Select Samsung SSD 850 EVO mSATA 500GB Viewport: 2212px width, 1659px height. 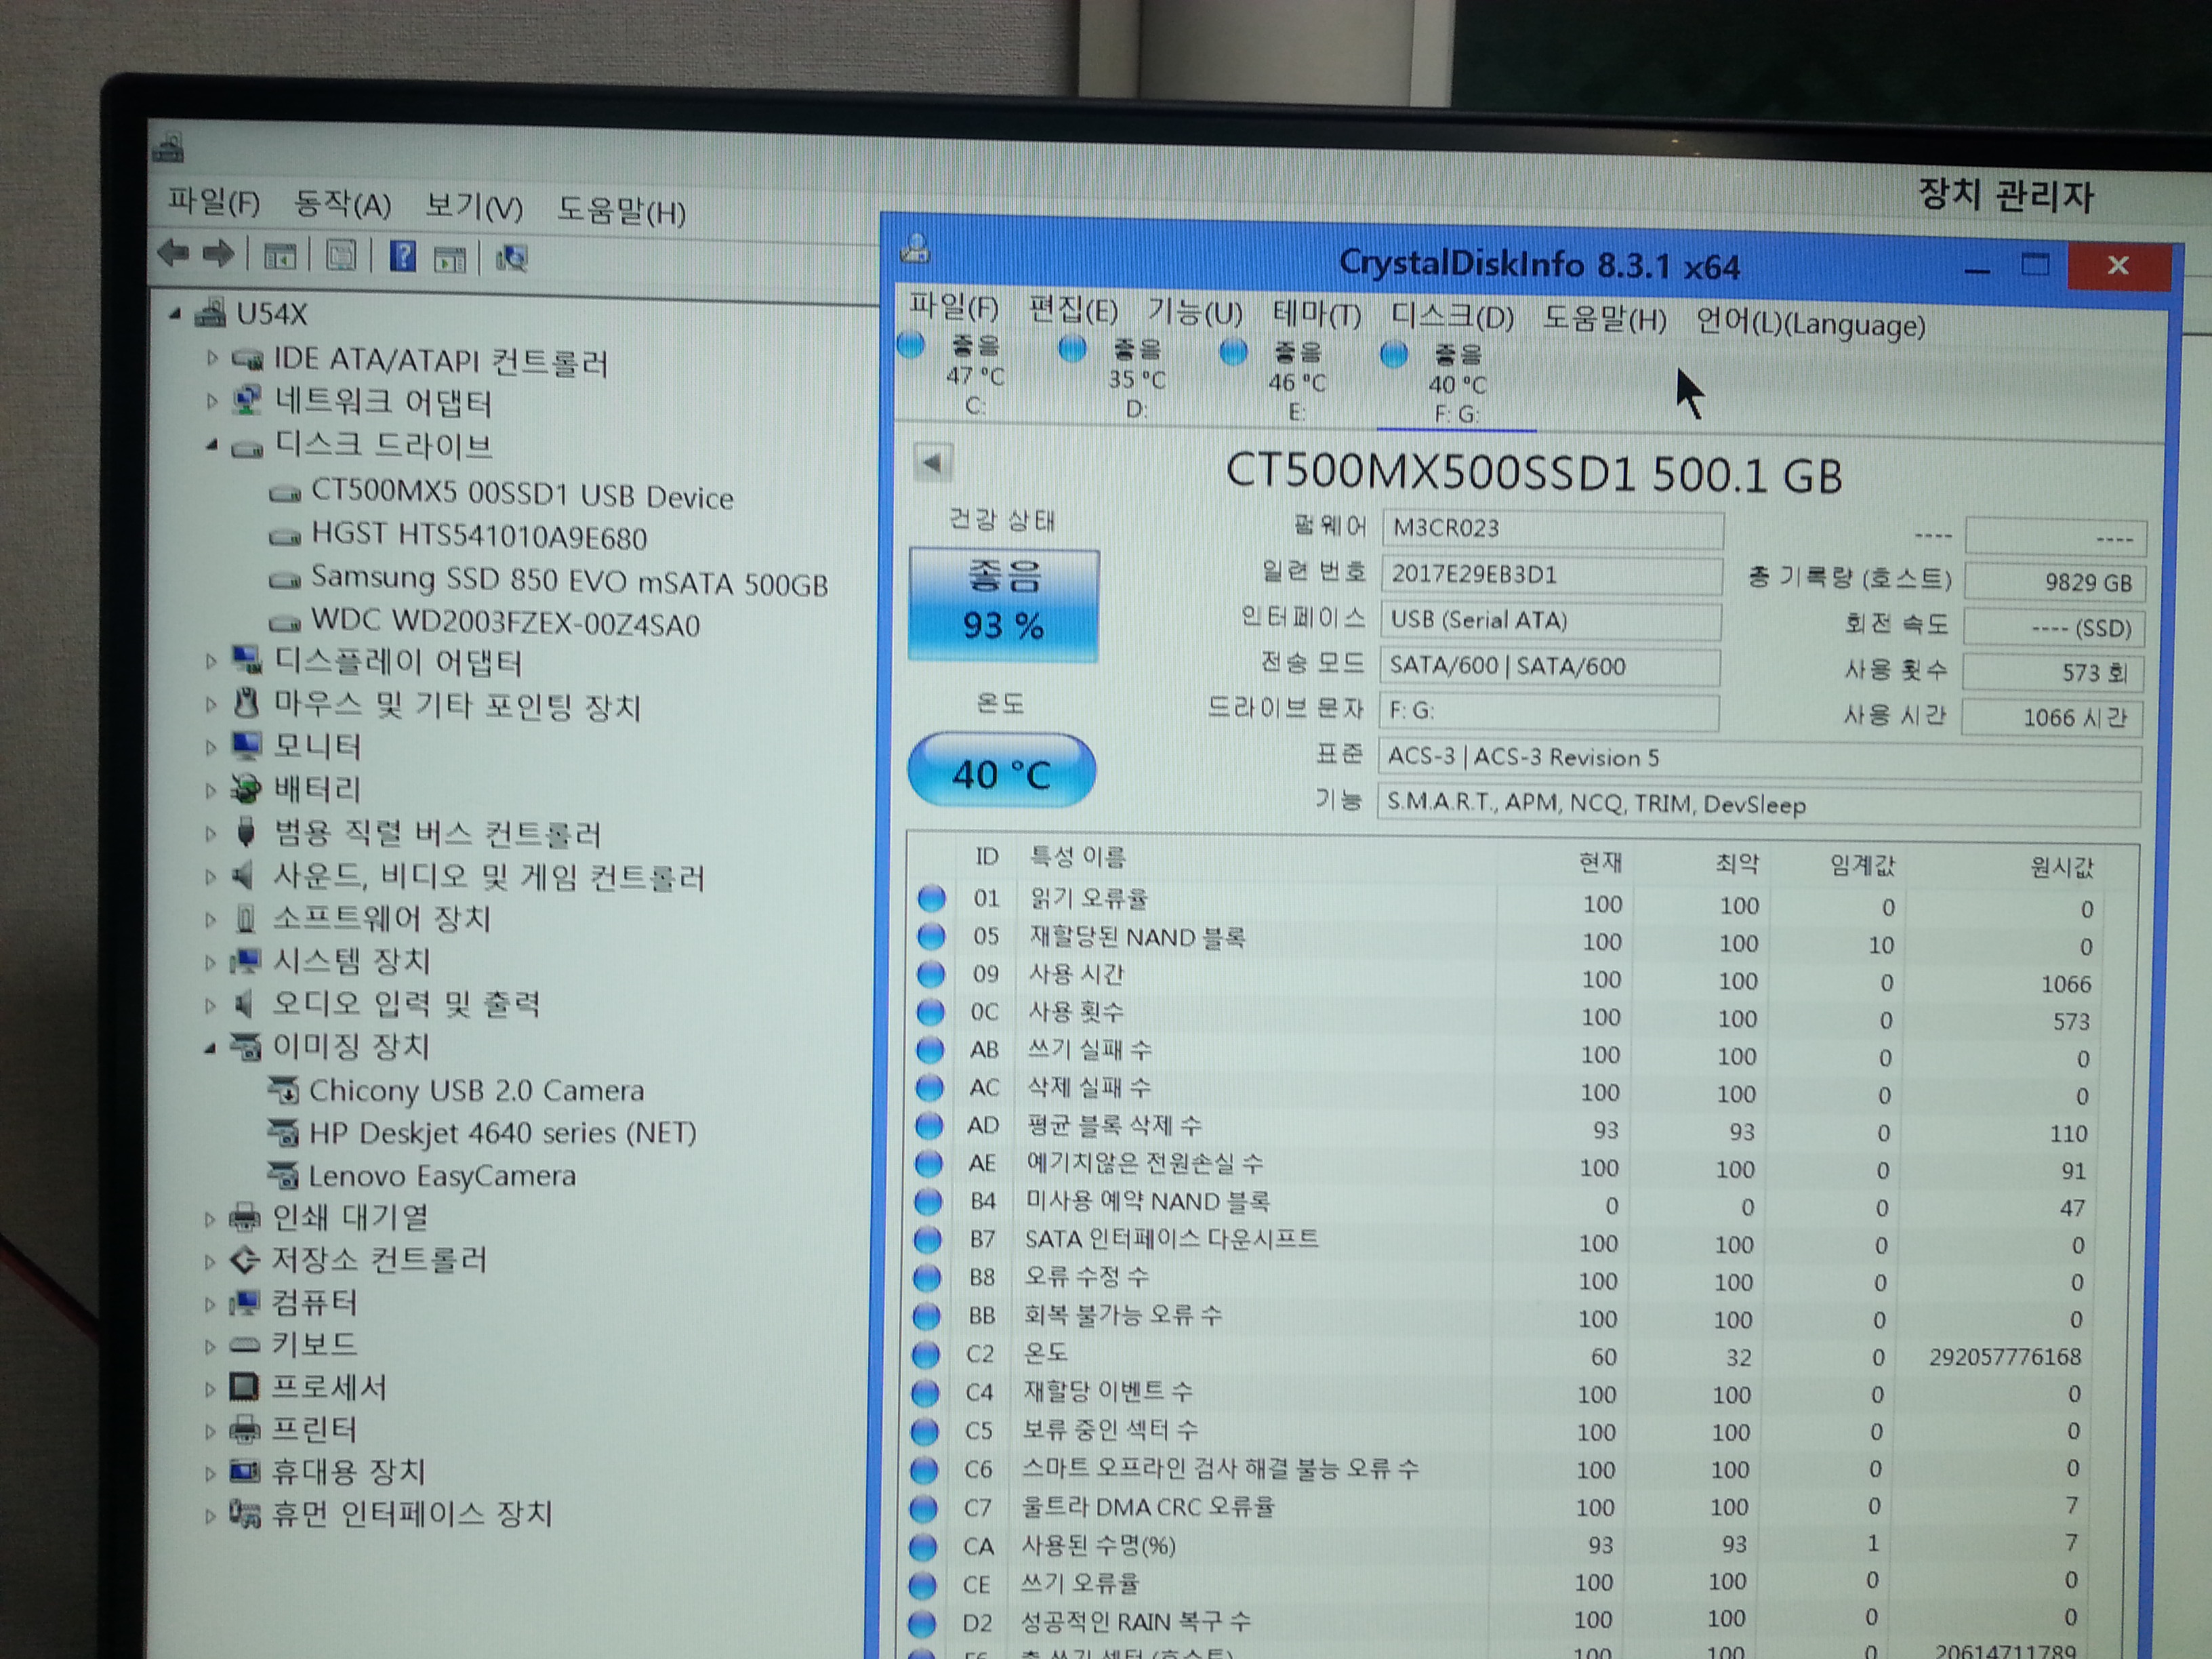pos(569,581)
